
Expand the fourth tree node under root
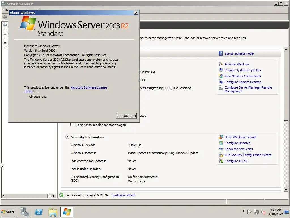tap(5, 43)
